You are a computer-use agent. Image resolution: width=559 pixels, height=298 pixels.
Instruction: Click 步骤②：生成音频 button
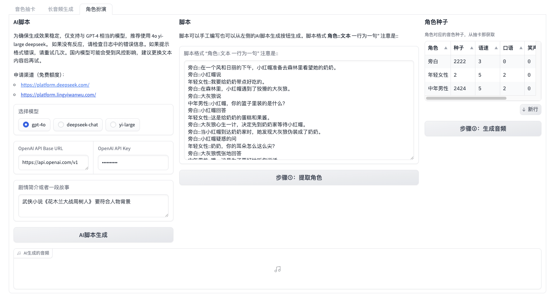tap(483, 129)
